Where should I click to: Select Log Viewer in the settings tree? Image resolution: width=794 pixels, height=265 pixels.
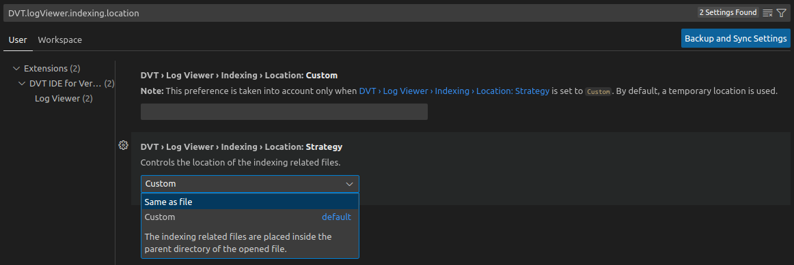tap(64, 98)
